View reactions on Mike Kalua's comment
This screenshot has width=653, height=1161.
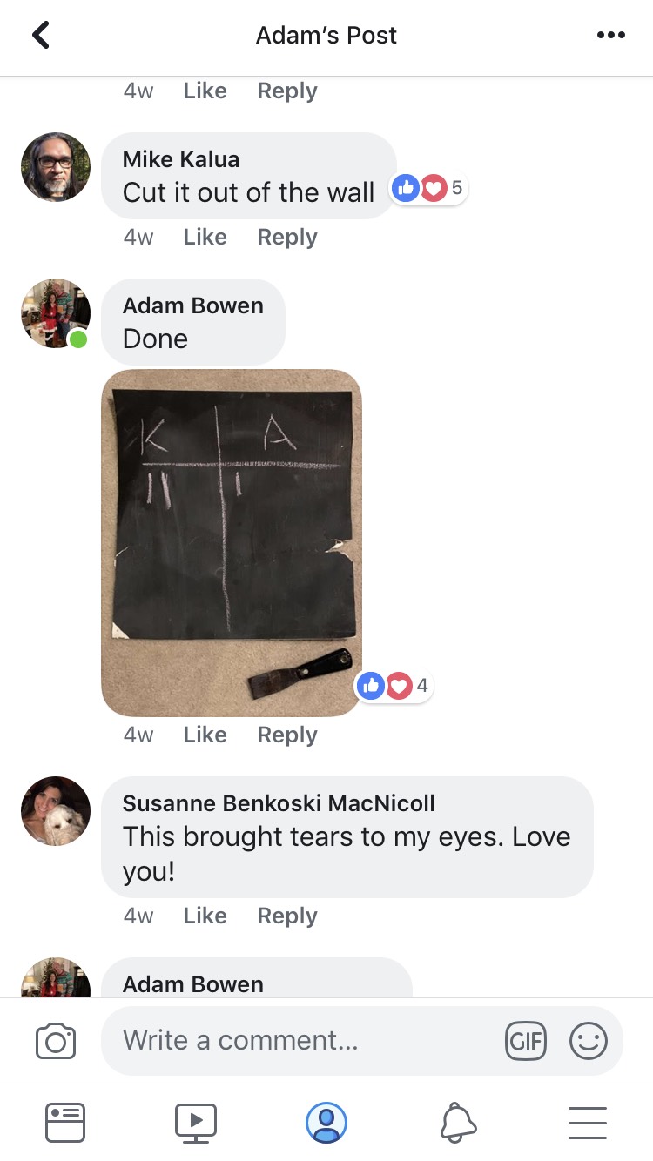(428, 187)
